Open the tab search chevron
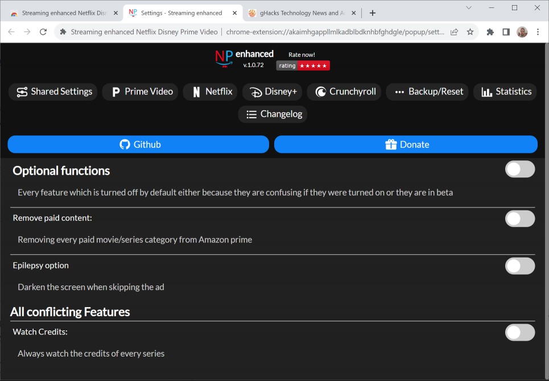The width and height of the screenshot is (549, 381). coord(469,8)
